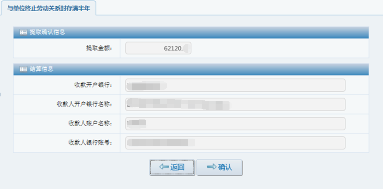The image size is (383, 189).
Task: Select the 收款人开户银行名称 label text
Action: (84, 104)
